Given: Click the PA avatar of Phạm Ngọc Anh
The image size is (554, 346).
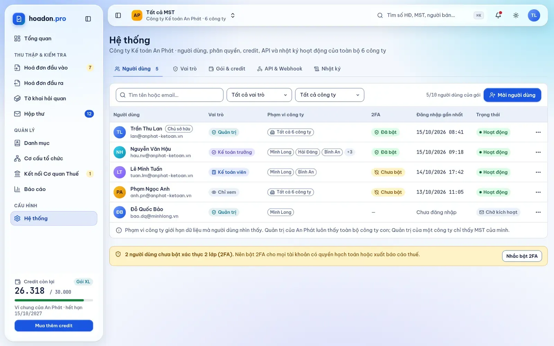Looking at the screenshot, I should tap(119, 192).
